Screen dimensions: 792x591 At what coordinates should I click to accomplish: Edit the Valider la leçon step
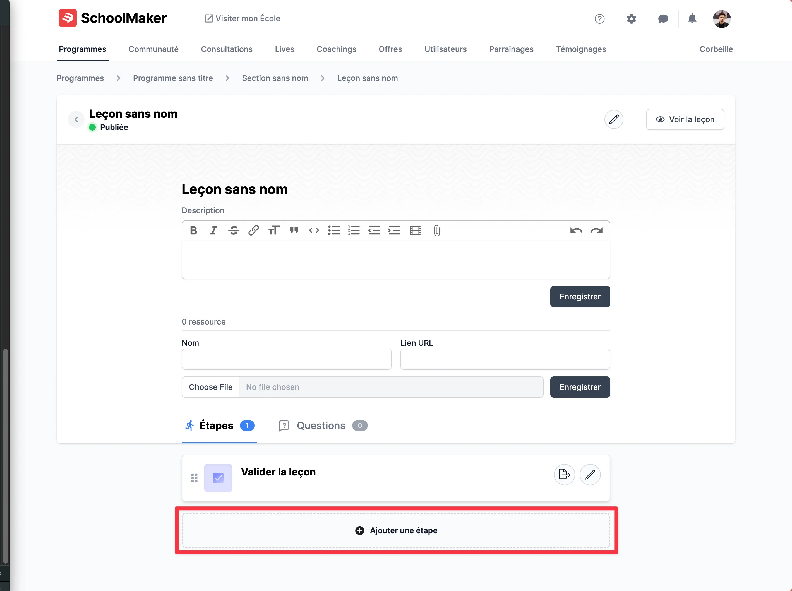click(590, 474)
